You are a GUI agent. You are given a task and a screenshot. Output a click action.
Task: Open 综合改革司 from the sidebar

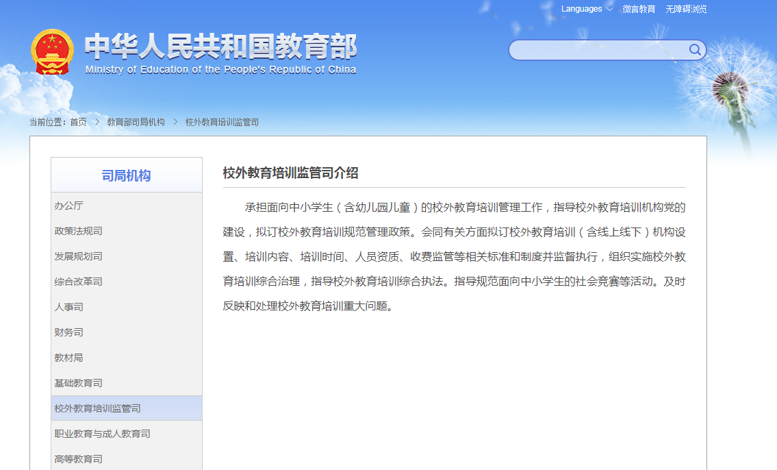pos(79,282)
